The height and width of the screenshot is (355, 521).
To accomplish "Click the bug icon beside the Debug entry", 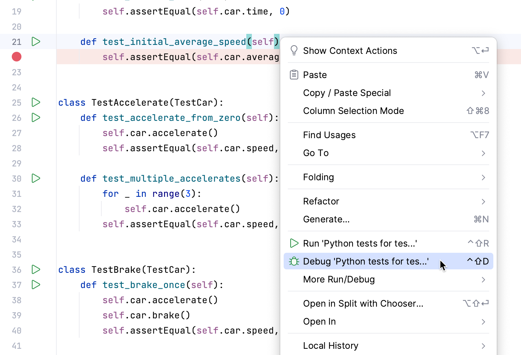I will point(294,261).
